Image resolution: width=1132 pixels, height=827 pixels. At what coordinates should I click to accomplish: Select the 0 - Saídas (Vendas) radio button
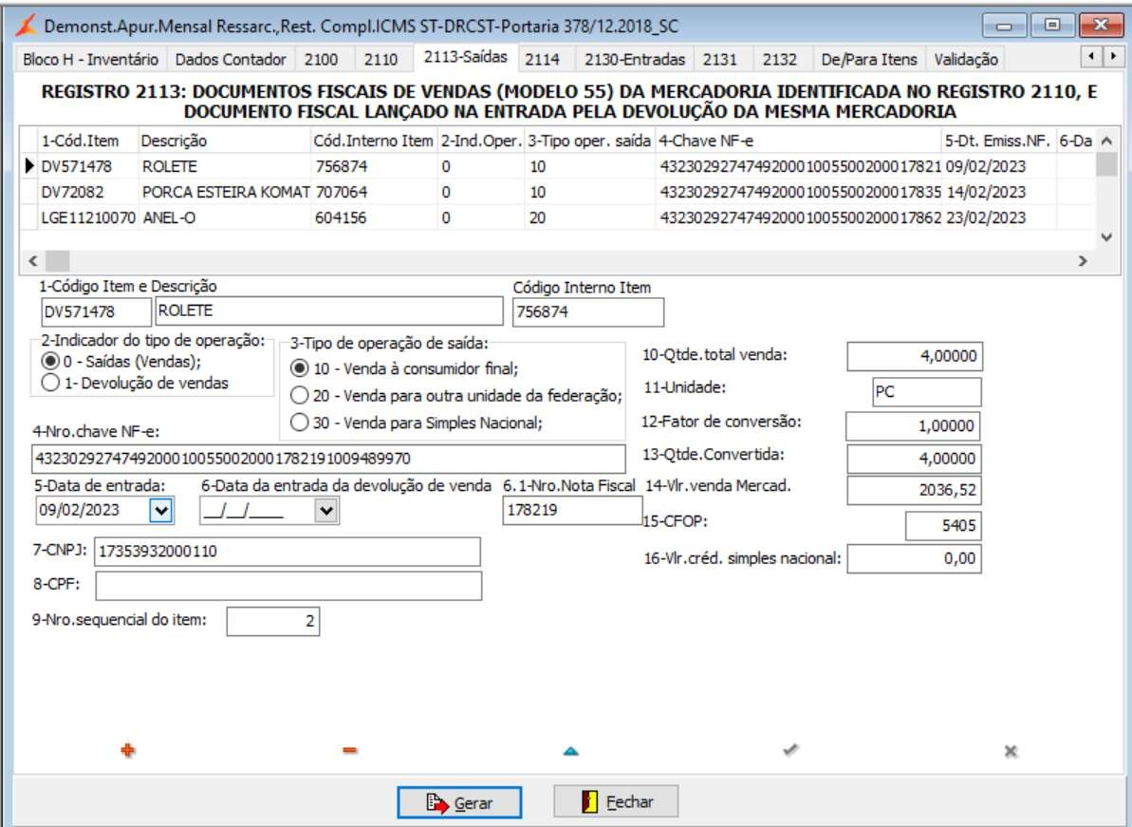tap(49, 361)
